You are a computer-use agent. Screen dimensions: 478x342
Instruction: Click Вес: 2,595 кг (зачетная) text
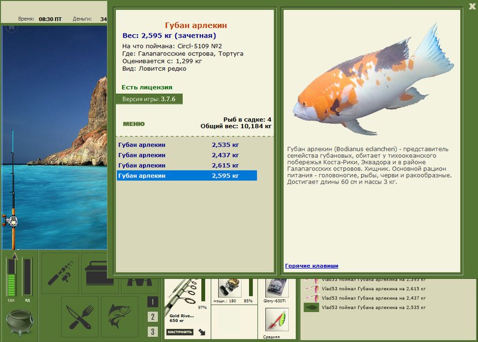tap(169, 36)
